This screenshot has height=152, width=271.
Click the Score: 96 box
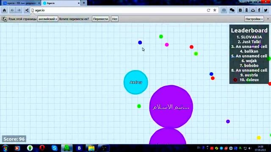(14, 139)
